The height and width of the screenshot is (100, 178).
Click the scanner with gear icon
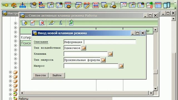tap(113, 5)
